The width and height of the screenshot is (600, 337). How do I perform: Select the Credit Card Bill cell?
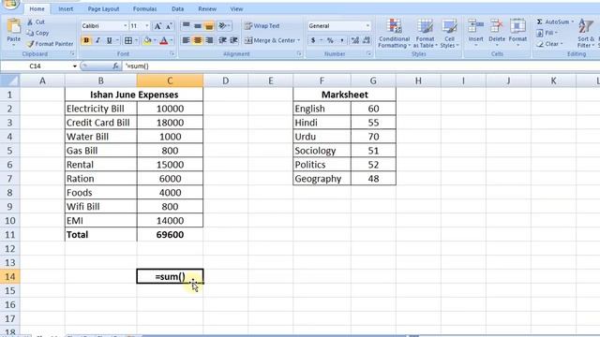click(x=101, y=123)
